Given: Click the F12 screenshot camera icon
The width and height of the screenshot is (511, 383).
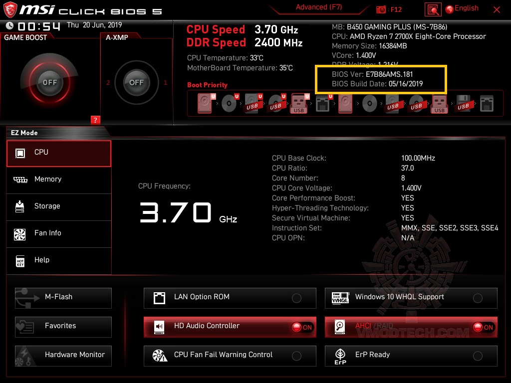Looking at the screenshot, I should [381, 10].
